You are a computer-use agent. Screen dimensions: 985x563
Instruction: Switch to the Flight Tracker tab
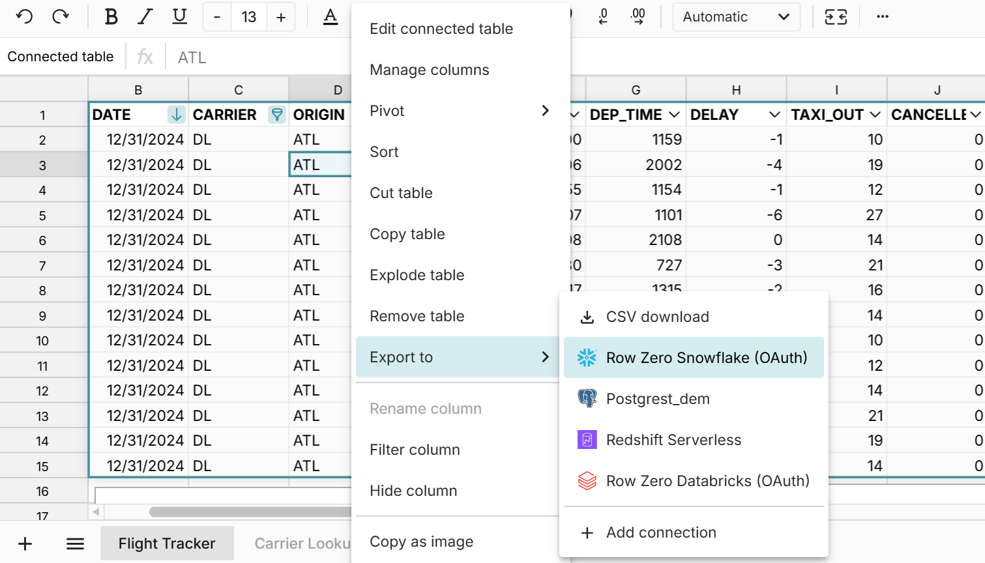[x=167, y=543]
